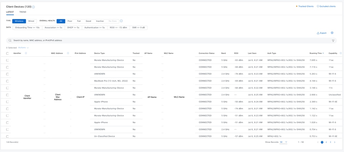Screen dimensions: 344x152
Task: Click the RSSI column header
Action: 236,53
